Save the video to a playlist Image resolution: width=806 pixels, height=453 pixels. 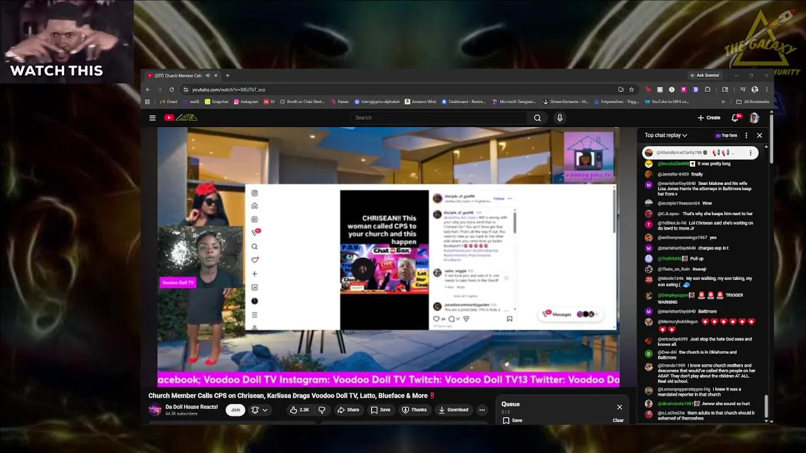click(x=380, y=410)
